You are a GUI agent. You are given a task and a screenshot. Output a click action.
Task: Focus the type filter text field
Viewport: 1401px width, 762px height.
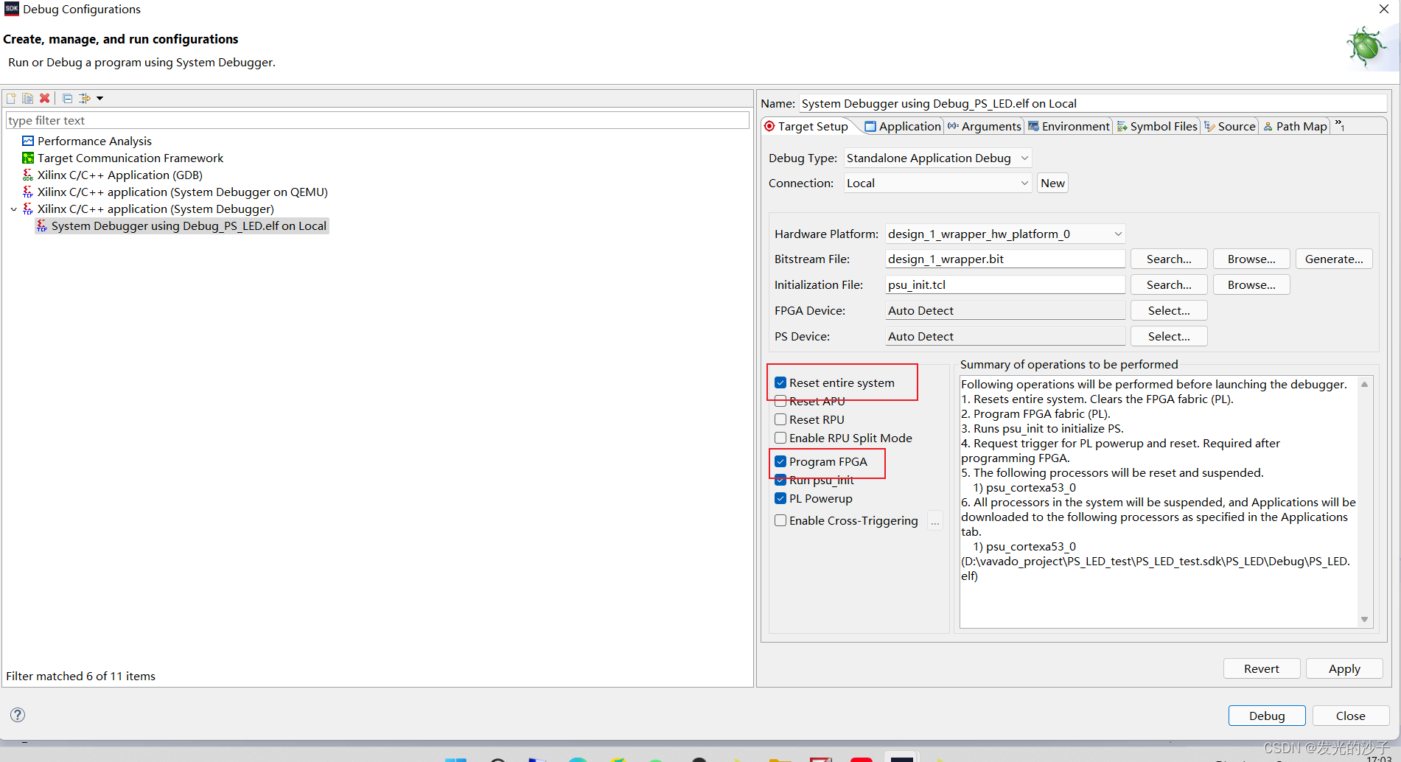[x=377, y=120]
